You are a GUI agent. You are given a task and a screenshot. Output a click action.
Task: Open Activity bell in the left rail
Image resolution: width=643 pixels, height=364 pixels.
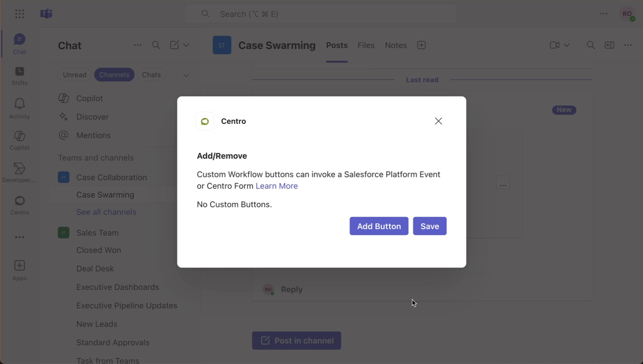pyautogui.click(x=19, y=109)
